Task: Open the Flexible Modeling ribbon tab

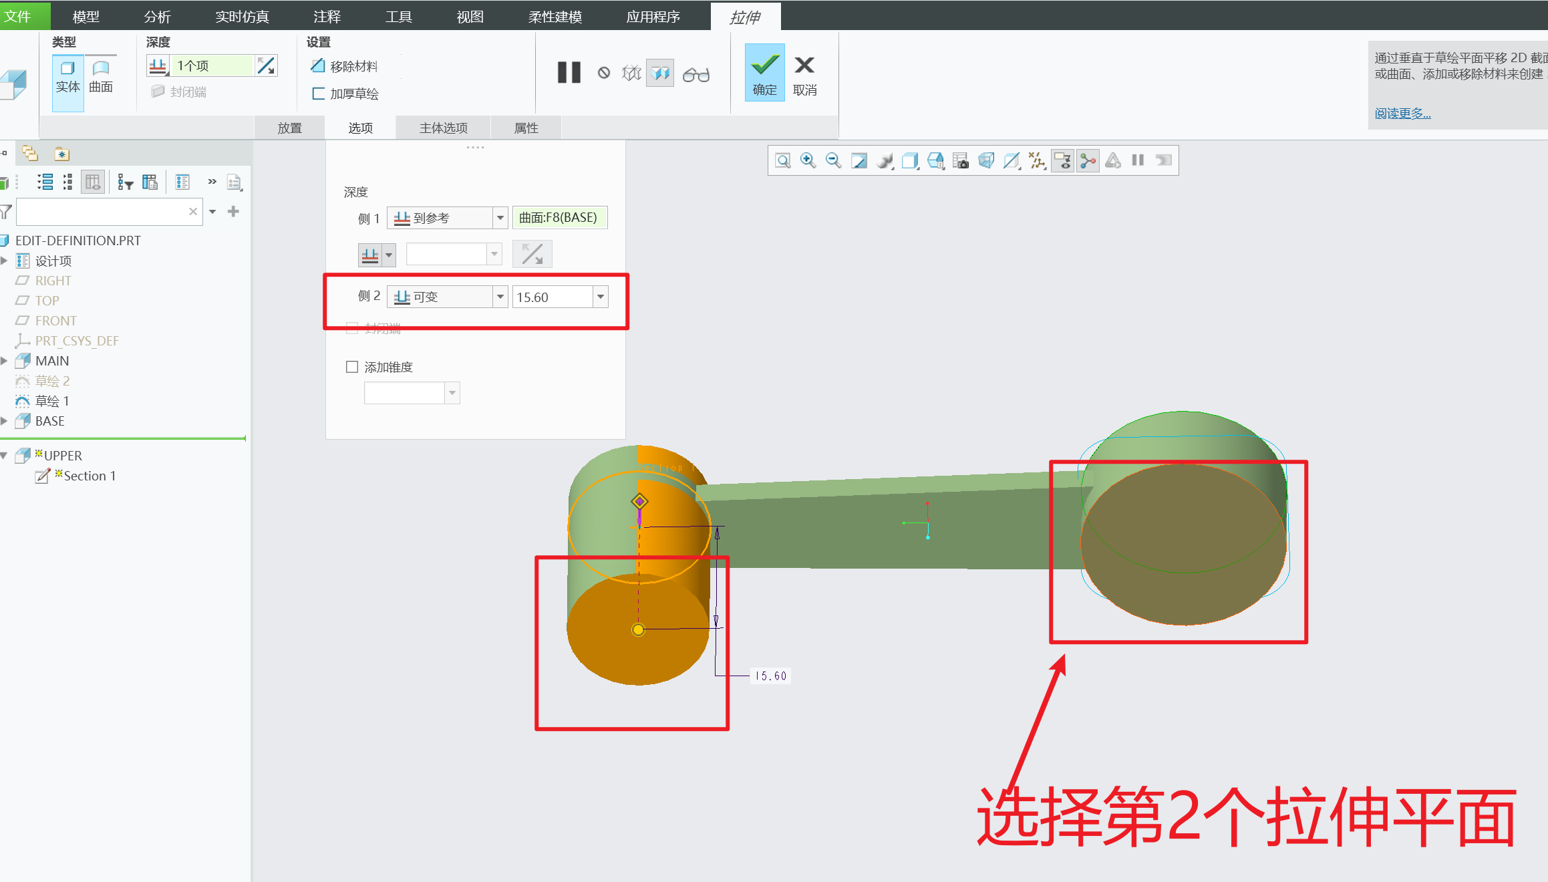Action: click(555, 17)
